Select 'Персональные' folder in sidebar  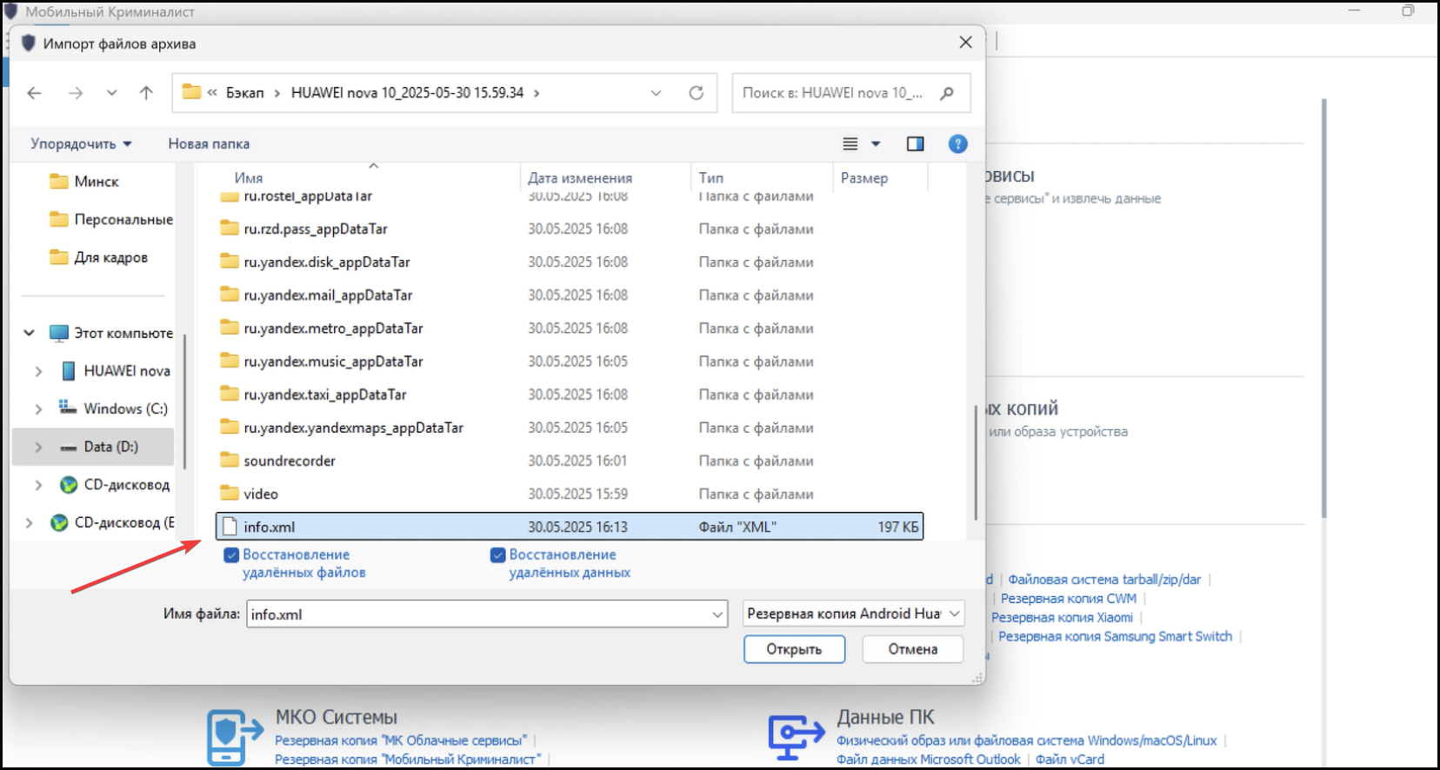(x=111, y=219)
